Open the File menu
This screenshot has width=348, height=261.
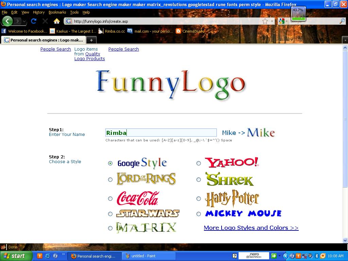tap(4, 12)
